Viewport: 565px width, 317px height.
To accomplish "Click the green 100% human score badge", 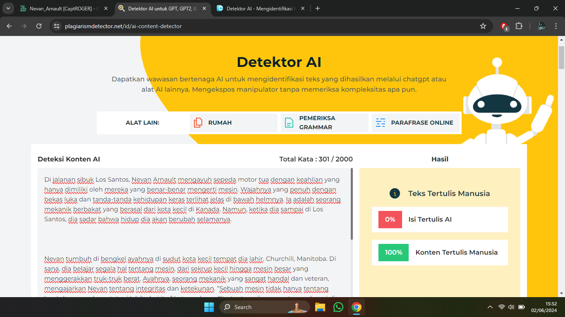I will pos(393,252).
